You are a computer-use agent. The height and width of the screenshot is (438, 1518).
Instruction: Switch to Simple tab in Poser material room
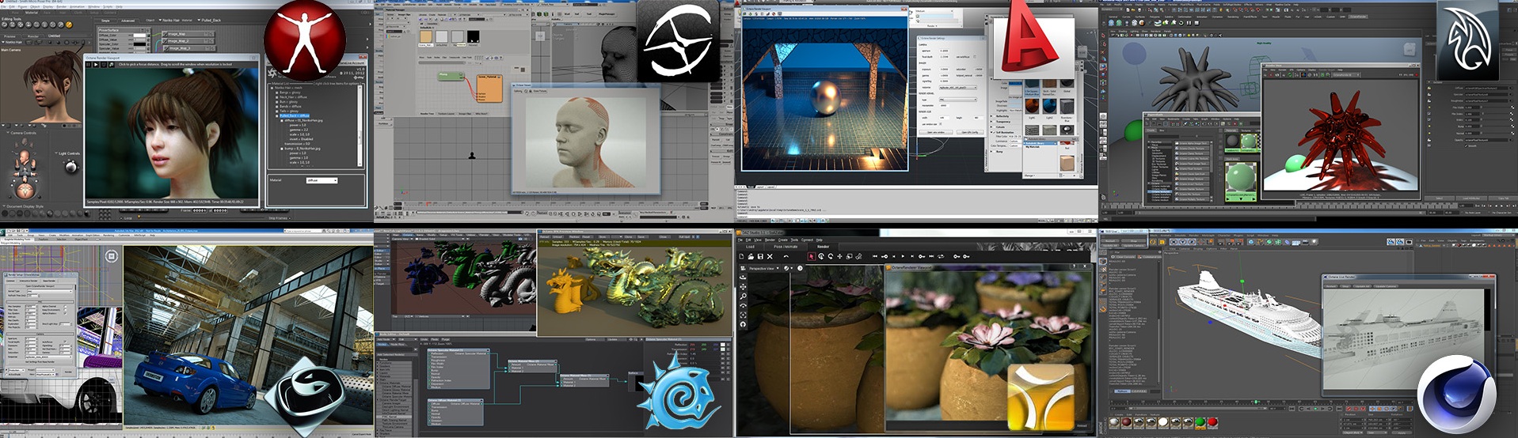tap(105, 21)
